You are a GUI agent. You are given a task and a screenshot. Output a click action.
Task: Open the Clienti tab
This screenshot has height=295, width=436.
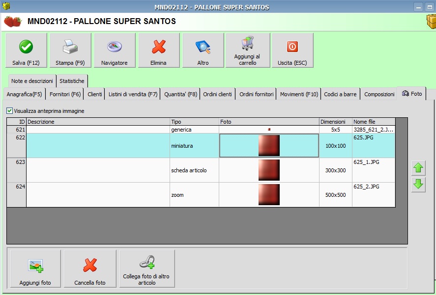[x=94, y=94]
